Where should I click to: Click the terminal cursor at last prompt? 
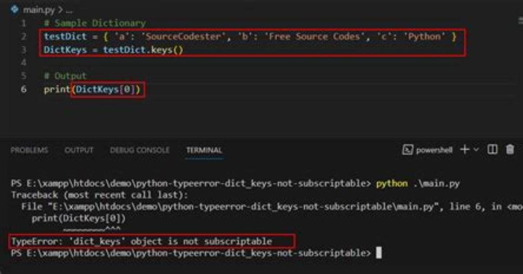tap(379, 253)
